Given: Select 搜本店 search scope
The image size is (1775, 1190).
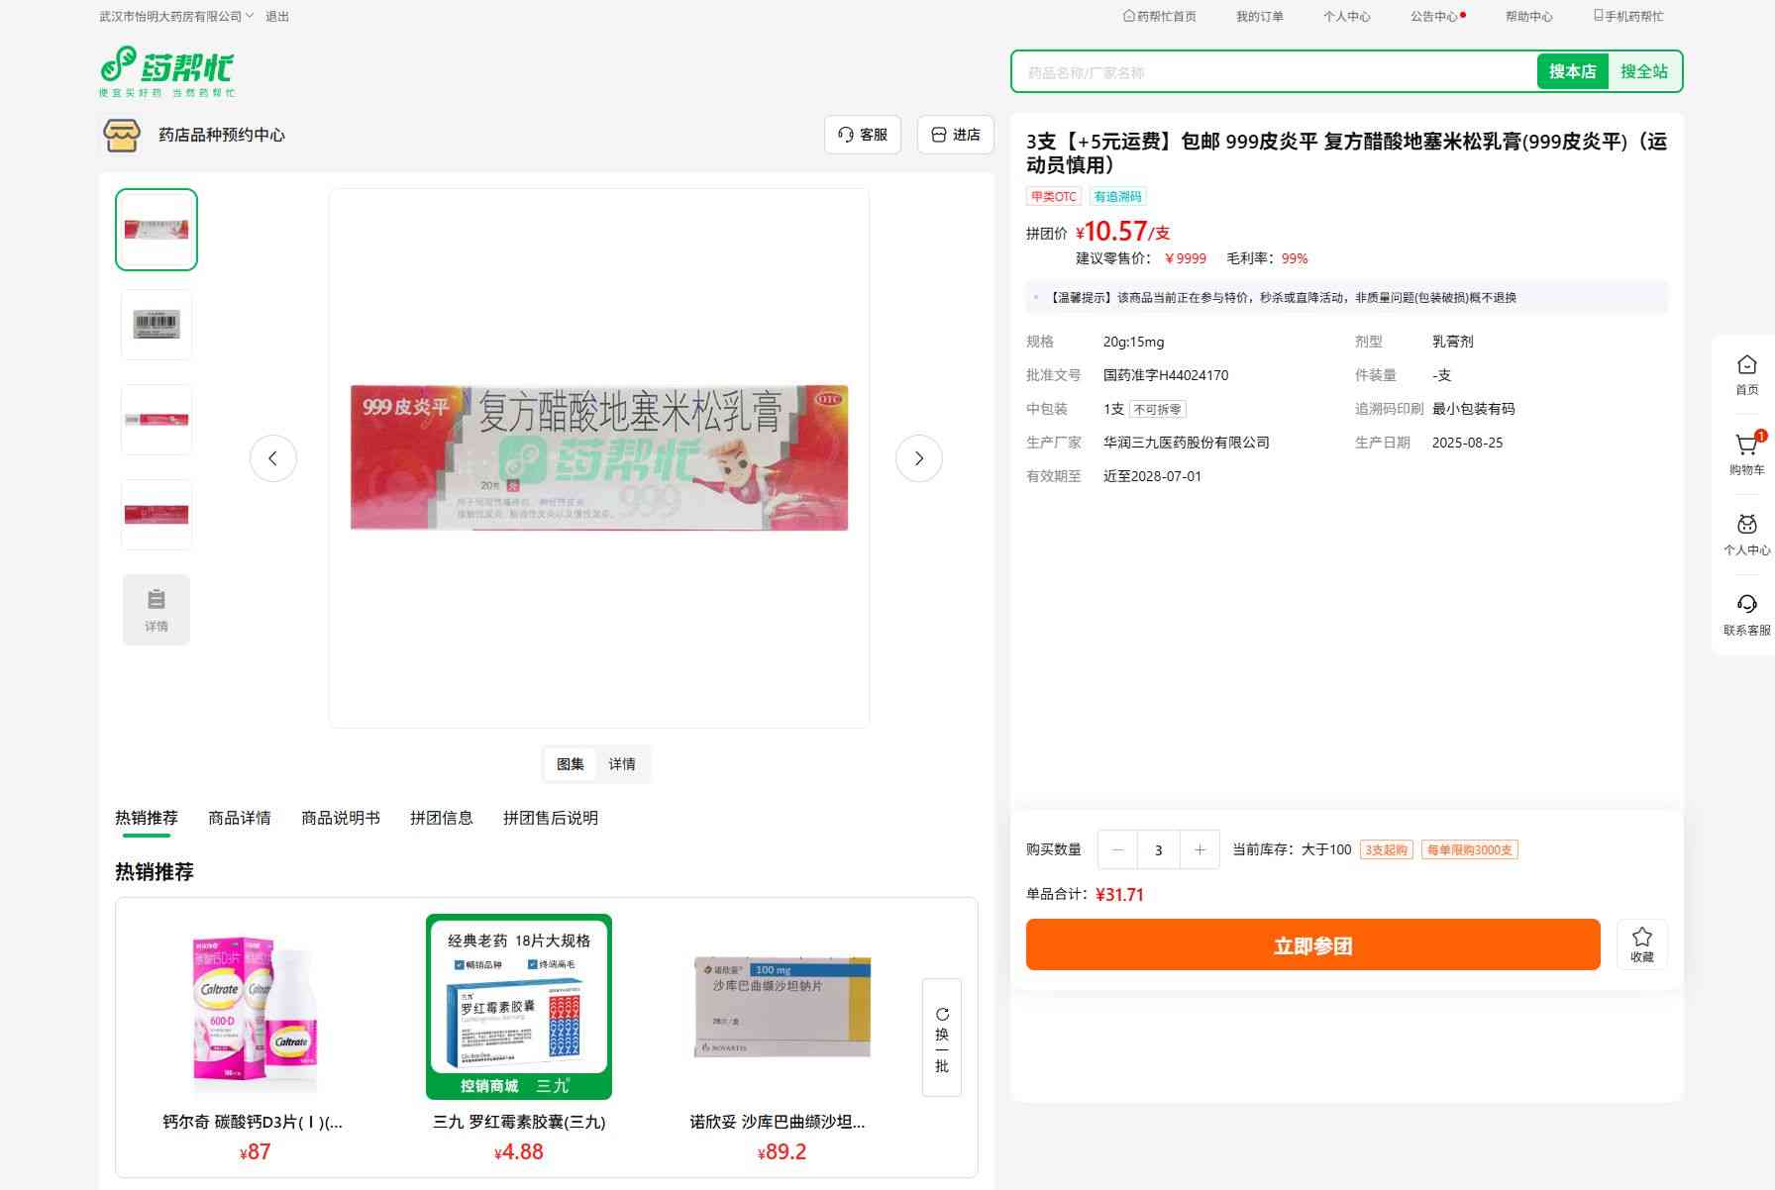Looking at the screenshot, I should [x=1572, y=71].
